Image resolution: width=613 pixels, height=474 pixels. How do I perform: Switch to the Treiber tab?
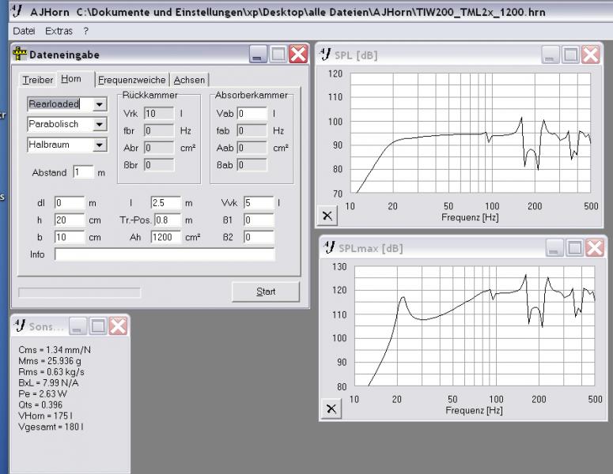(37, 80)
